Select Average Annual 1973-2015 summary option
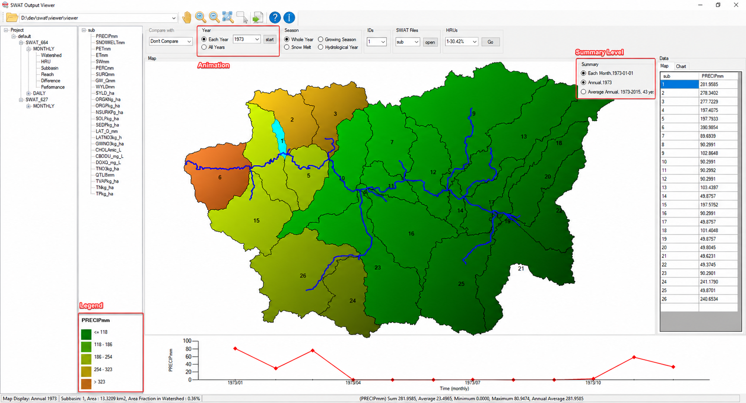Screen dimensions: 746x403 point(583,92)
